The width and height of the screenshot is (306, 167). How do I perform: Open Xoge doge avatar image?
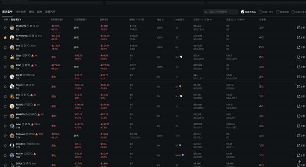coord(12,57)
